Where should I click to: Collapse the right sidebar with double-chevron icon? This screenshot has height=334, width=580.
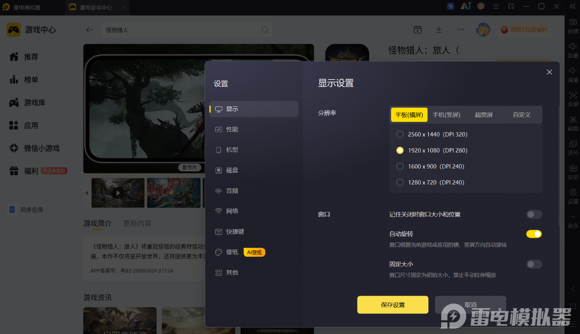click(x=573, y=6)
